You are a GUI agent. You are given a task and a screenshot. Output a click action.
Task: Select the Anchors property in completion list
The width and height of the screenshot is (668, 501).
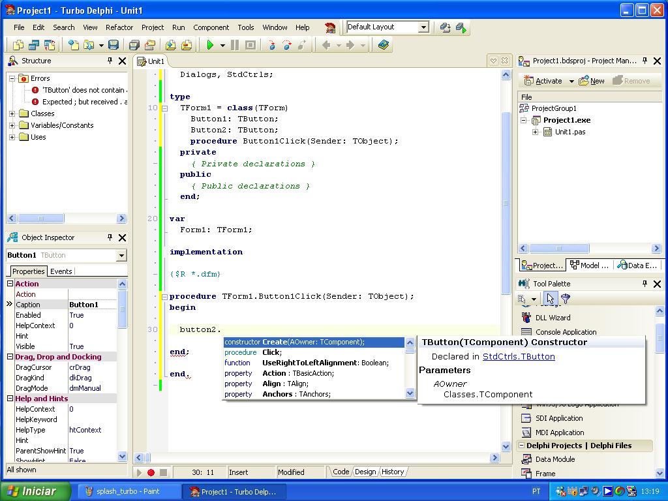pos(314,394)
